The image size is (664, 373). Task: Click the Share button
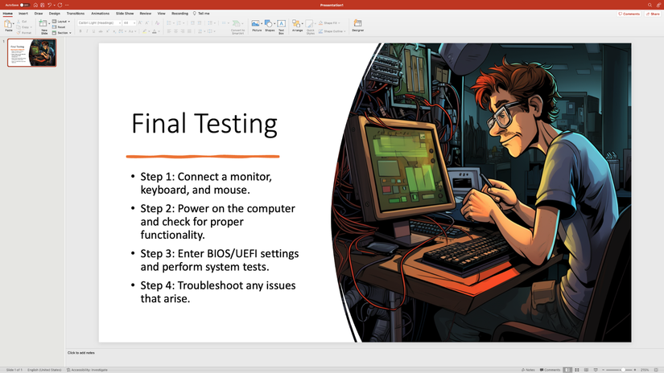click(653, 14)
